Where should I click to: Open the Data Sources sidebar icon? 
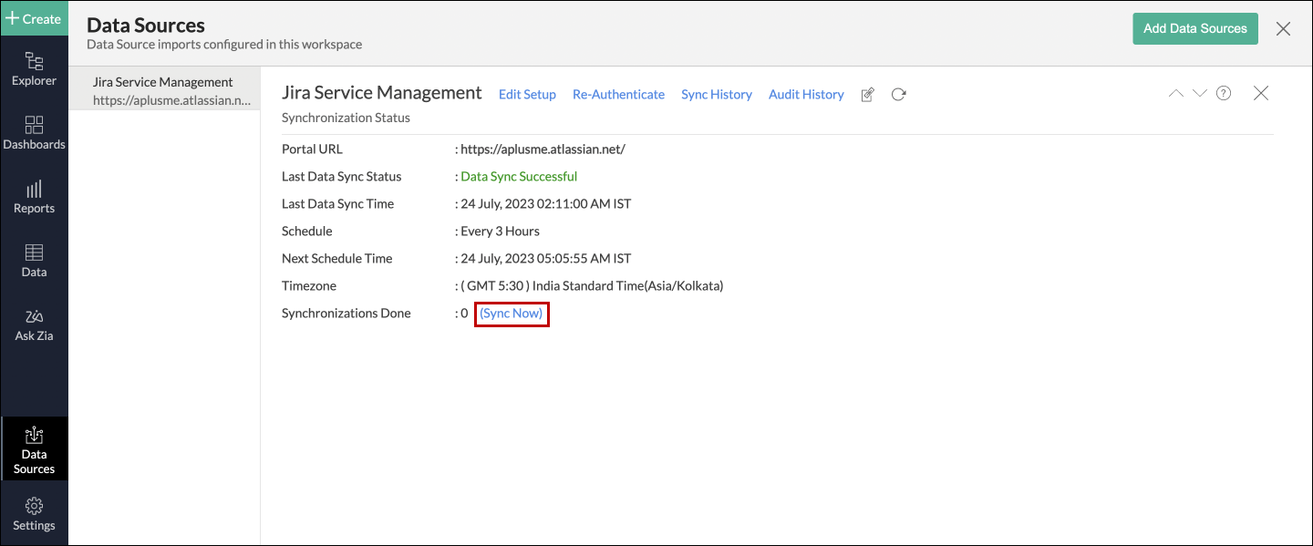[34, 448]
